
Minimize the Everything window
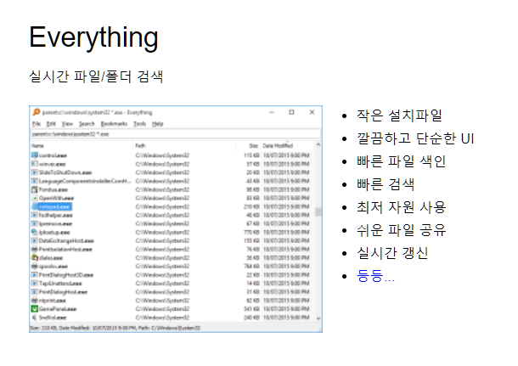pyautogui.click(x=271, y=112)
